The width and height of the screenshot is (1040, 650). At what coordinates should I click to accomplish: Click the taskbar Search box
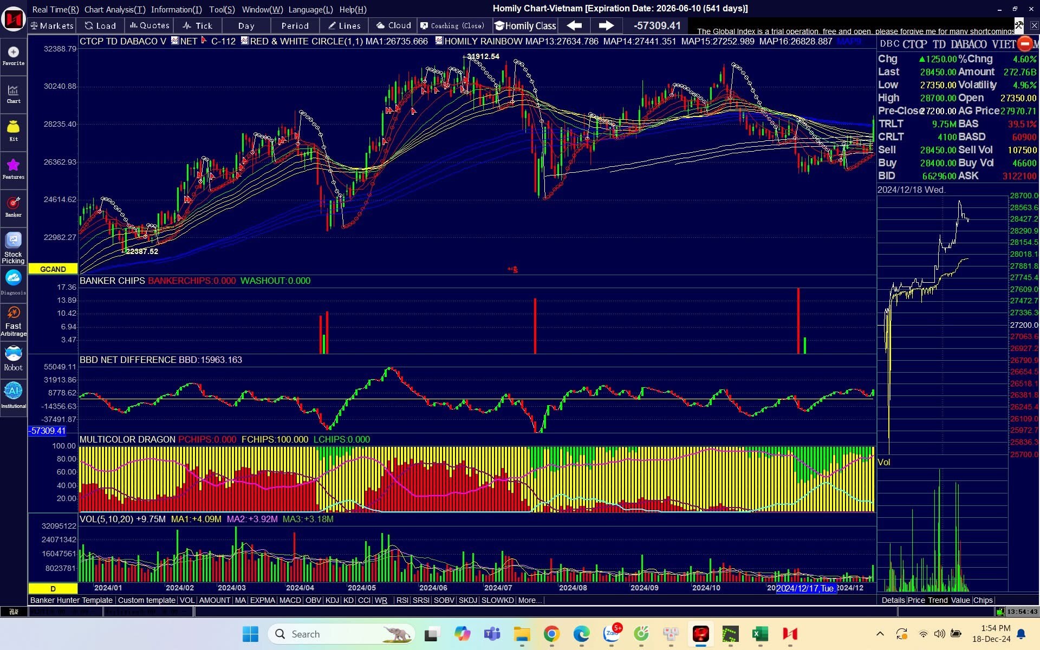(341, 634)
